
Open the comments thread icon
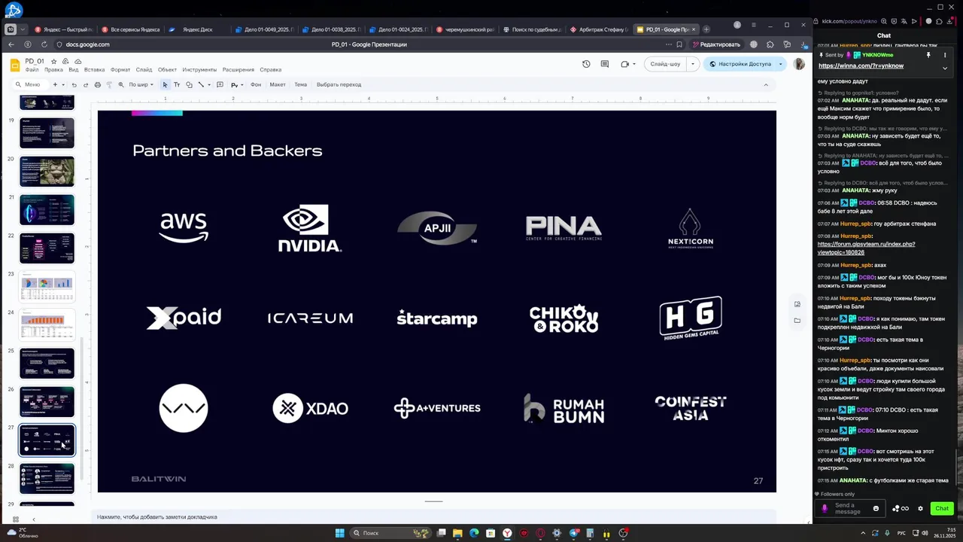click(604, 64)
